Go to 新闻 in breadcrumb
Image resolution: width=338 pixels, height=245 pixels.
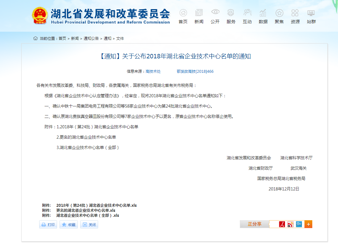(x=75, y=38)
